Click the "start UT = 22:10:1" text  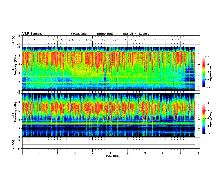point(136,34)
